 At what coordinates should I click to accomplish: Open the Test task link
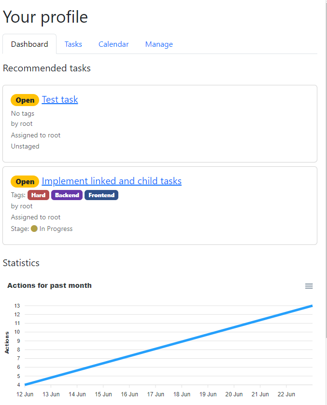60,100
